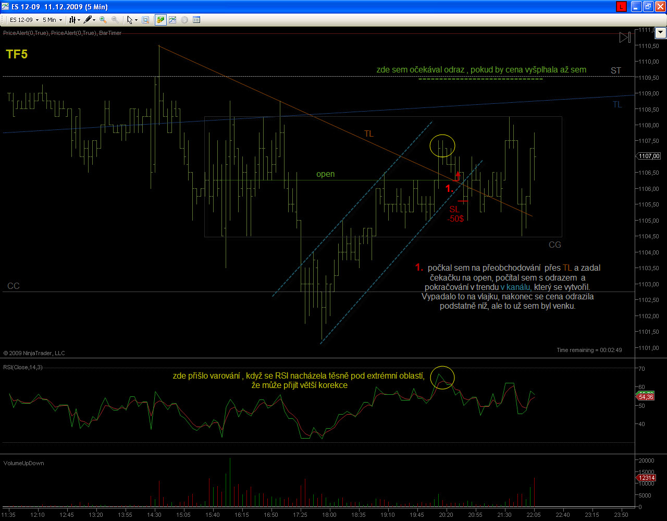Select the green open label above the line

[326, 174]
